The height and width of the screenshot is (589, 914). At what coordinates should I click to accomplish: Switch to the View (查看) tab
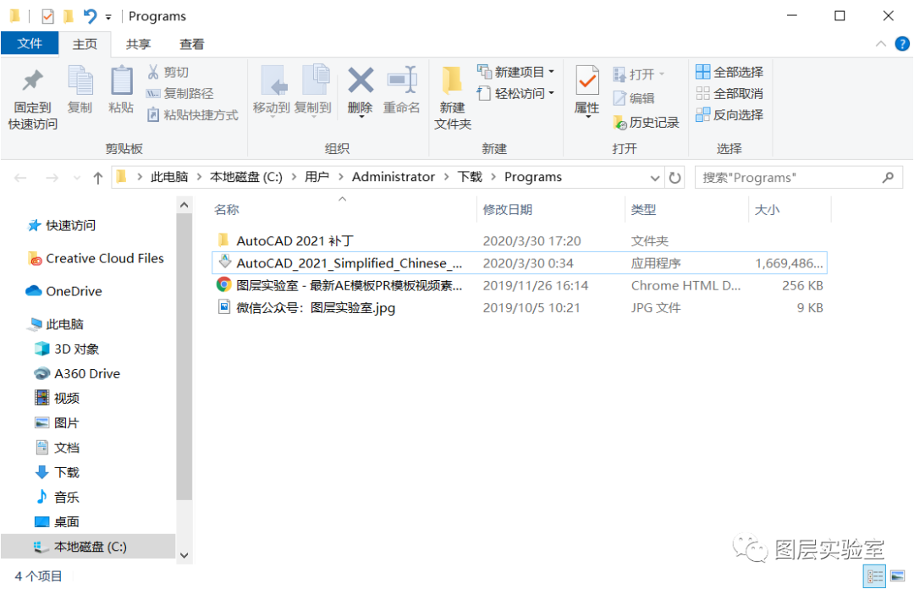[x=192, y=44]
